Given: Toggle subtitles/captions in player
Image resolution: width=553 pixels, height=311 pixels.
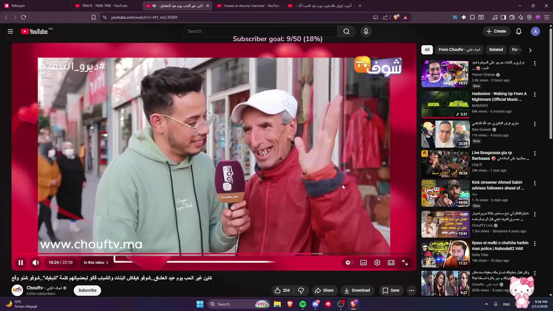Looking at the screenshot, I should [363, 263].
